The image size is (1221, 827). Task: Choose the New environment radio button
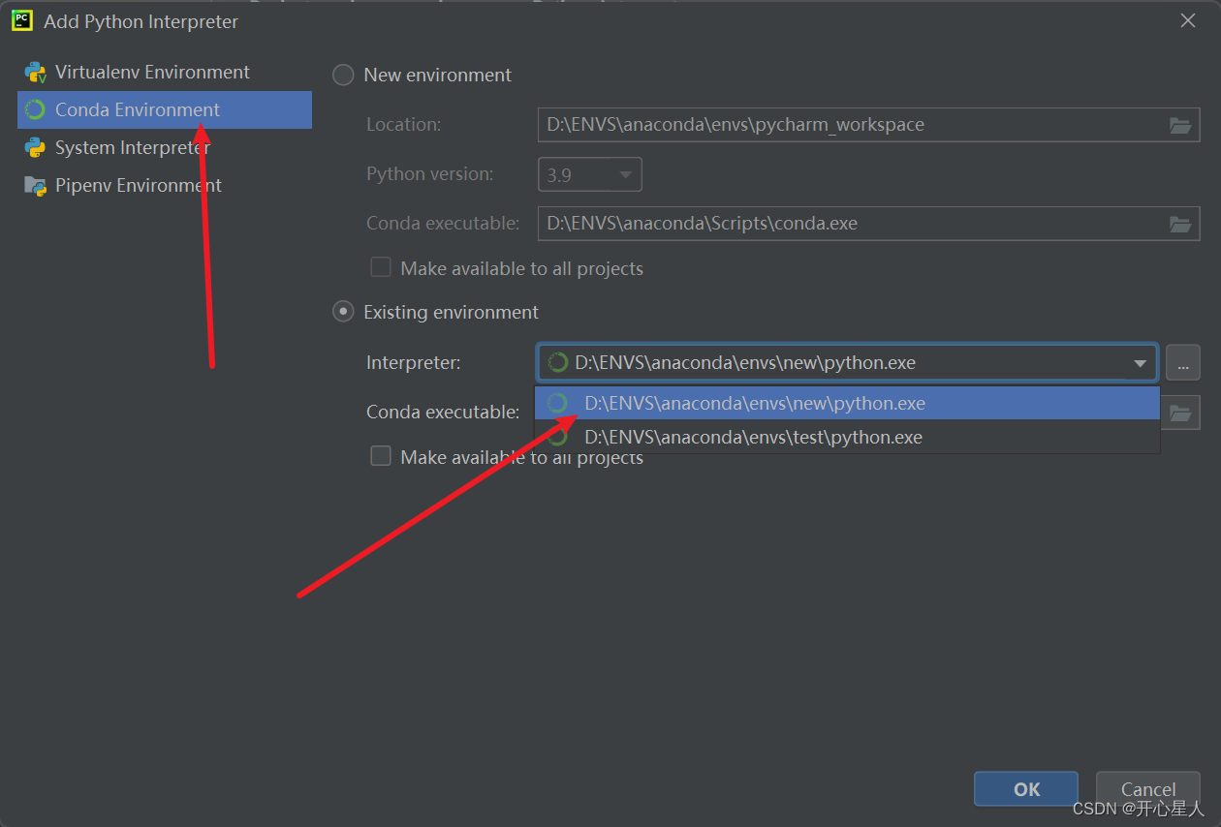pyautogui.click(x=343, y=76)
